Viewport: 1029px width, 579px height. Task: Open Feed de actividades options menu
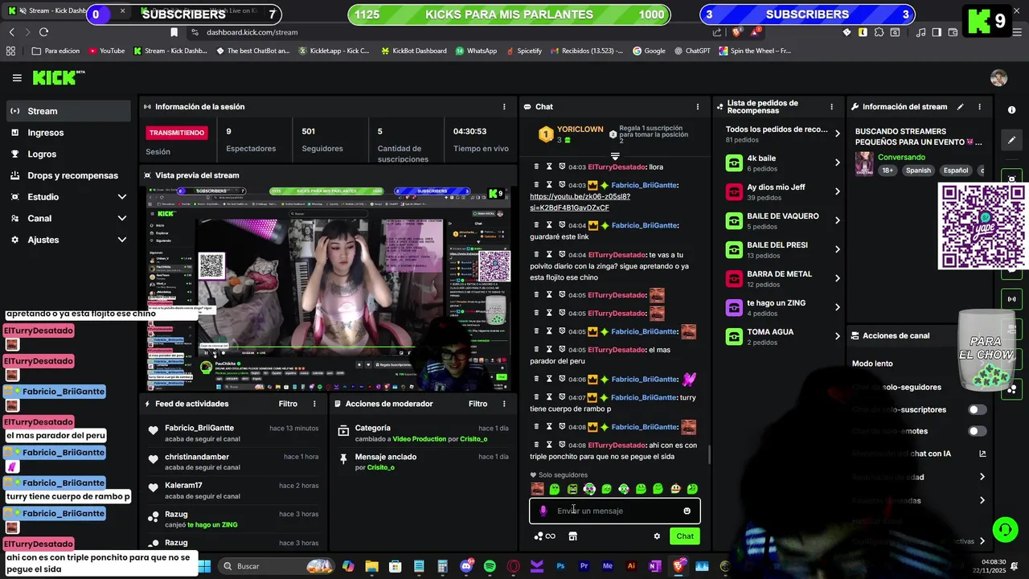pyautogui.click(x=314, y=404)
